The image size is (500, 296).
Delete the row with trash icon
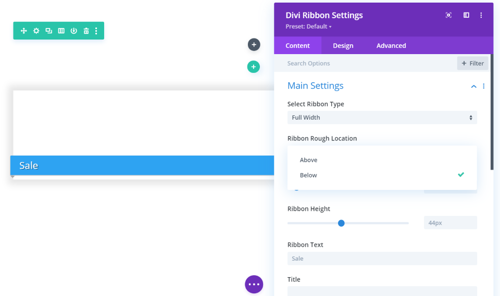(x=86, y=31)
